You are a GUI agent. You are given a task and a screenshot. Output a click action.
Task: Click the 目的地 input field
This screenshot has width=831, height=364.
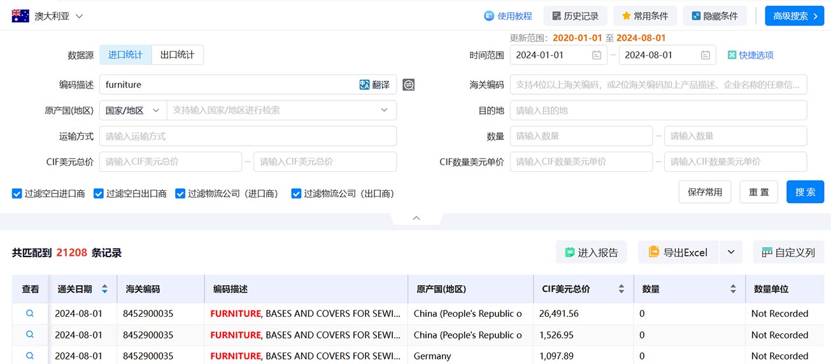658,110
